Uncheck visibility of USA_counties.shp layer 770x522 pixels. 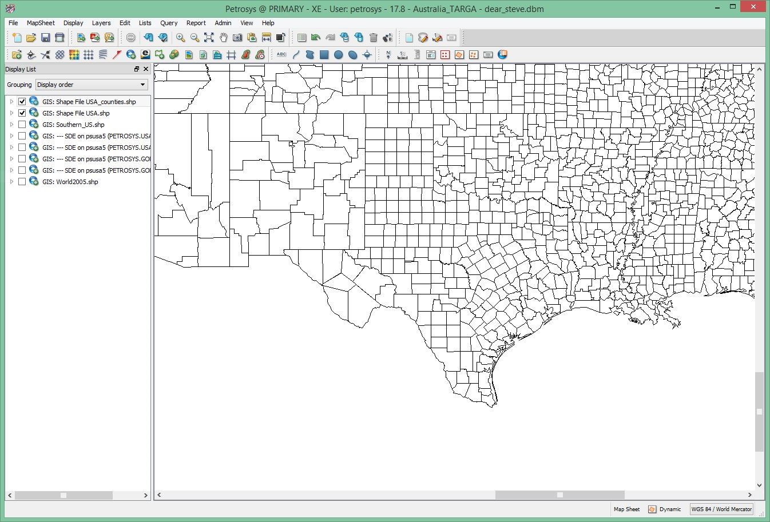point(22,101)
